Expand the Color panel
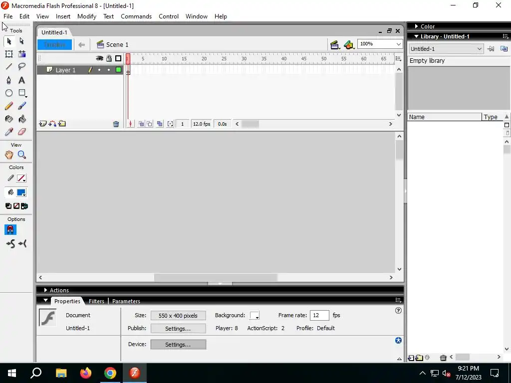Screen dimensions: 511x383 point(417,26)
